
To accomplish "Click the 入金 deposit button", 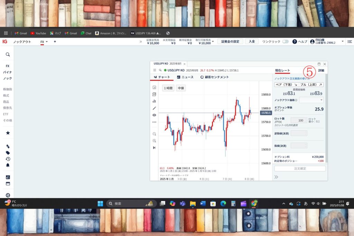I will 252,41.
